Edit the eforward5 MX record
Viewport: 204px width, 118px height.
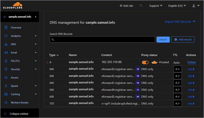(x=191, y=97)
